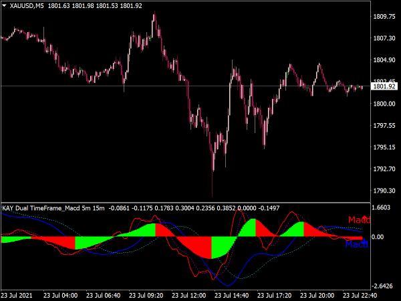This screenshot has height=301, width=401.
Task: Click the 23 Jul 09:20 time label
Action: [x=146, y=296]
